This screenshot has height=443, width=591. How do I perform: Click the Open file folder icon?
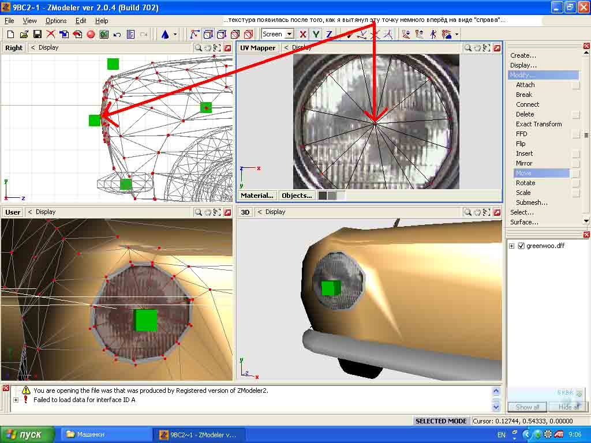(24, 35)
